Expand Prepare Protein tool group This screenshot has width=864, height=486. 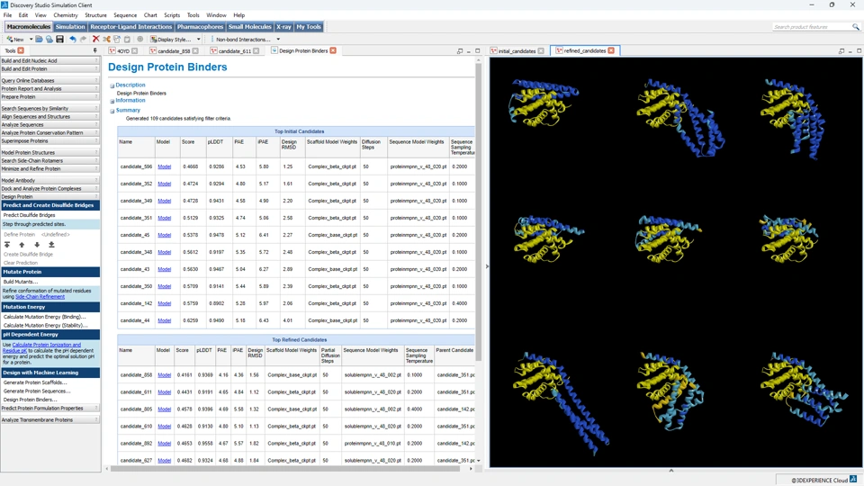tap(49, 96)
